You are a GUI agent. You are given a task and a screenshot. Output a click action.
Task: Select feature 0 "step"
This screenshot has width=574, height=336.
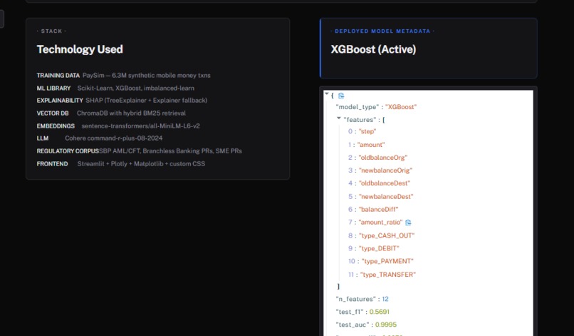367,131
